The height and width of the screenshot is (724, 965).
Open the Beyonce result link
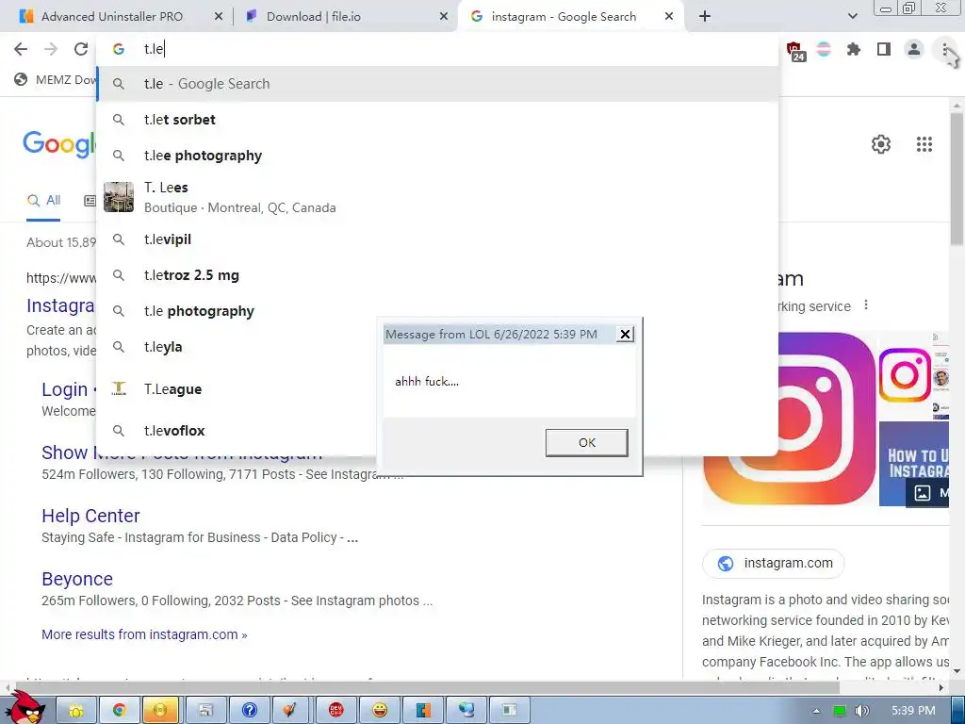pyautogui.click(x=77, y=580)
